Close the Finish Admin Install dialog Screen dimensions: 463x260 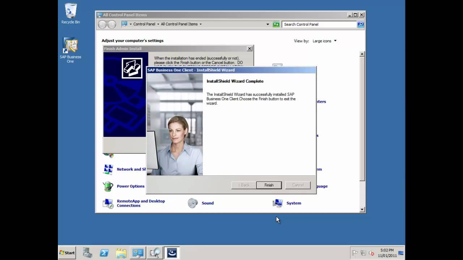pos(250,49)
